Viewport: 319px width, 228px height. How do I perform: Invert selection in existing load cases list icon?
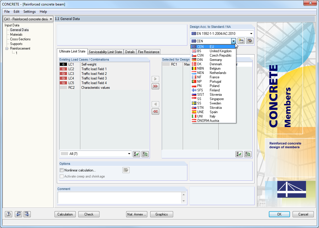145,154
